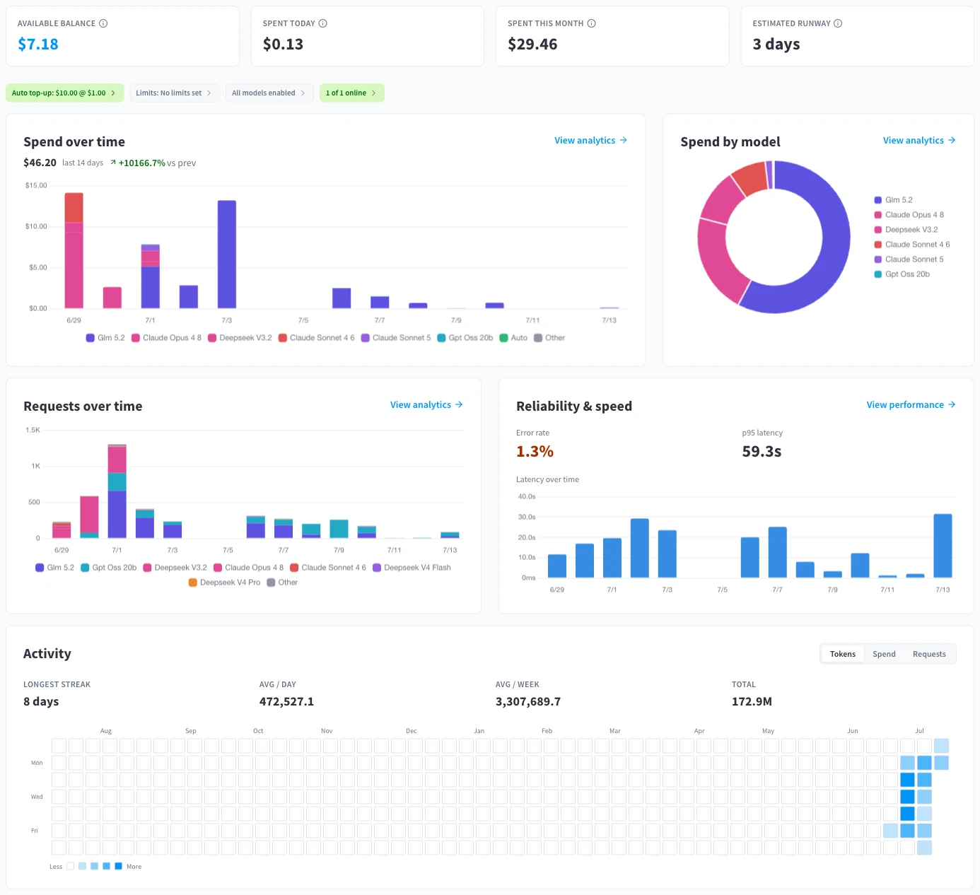980x895 pixels.
Task: Click info icon beside Spent This Month
Action: [592, 23]
